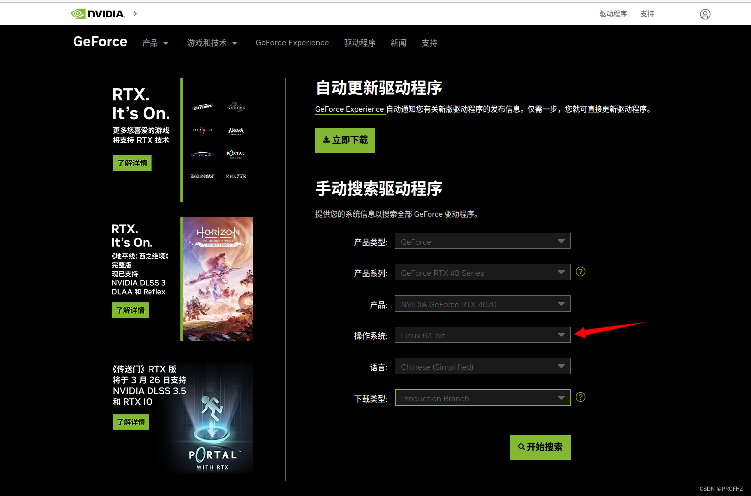
Task: Click help icon beside download type dropdown
Action: pyautogui.click(x=580, y=397)
